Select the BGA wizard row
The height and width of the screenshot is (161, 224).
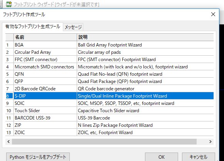click(109, 45)
